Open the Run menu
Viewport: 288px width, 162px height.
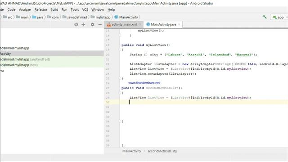(x=64, y=9)
